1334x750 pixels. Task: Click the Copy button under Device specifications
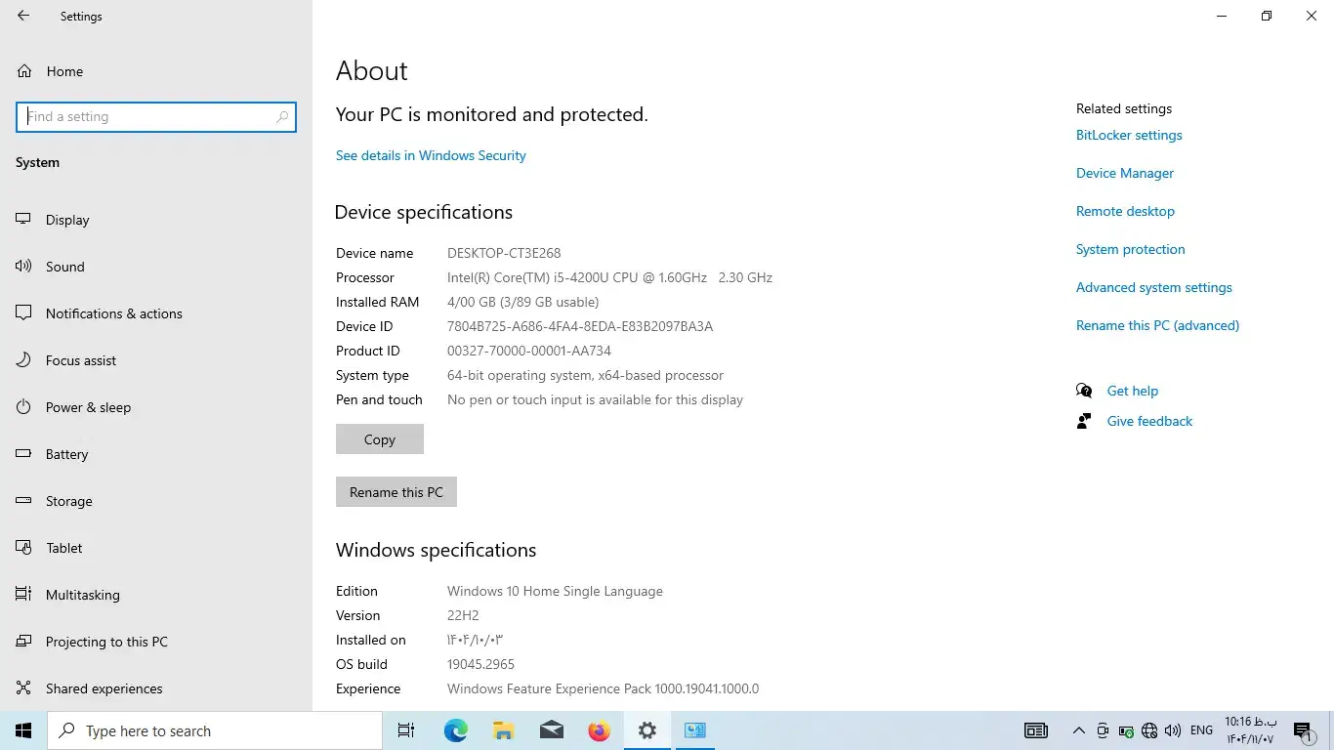pos(380,439)
